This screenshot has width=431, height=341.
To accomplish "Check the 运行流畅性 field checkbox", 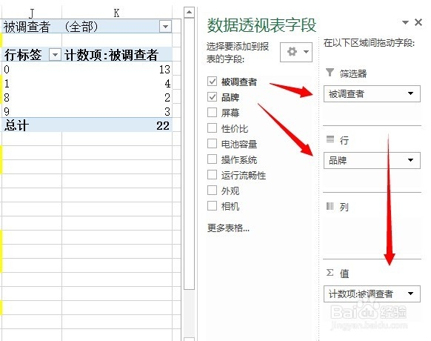I will pos(212,175).
